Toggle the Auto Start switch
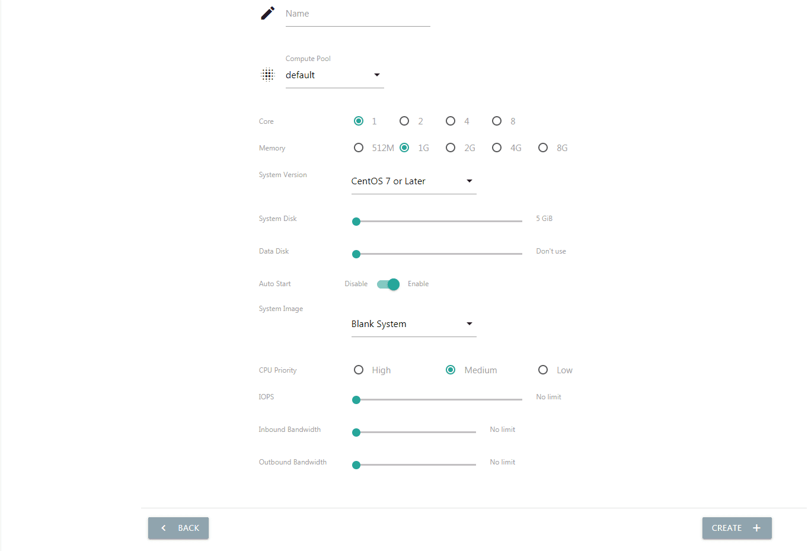This screenshot has width=808, height=551. tap(388, 284)
